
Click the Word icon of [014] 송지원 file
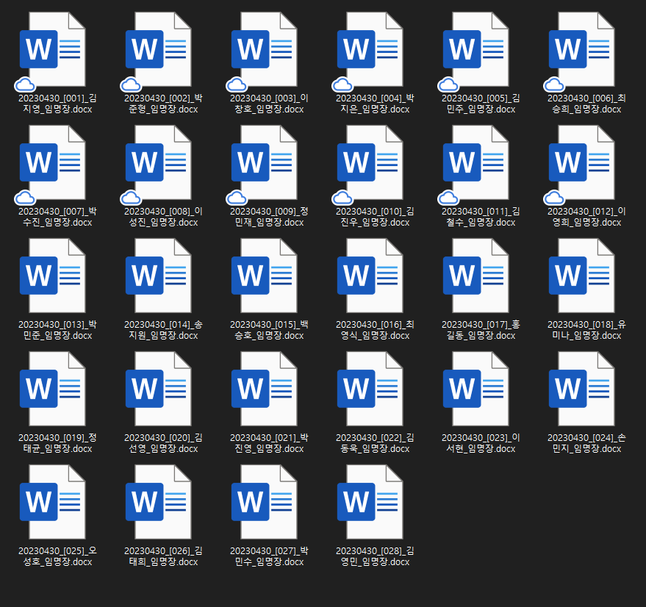(159, 276)
